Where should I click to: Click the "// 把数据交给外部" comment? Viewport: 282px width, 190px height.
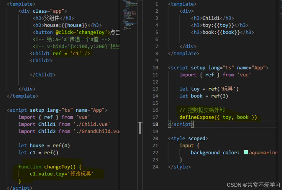[202, 110]
